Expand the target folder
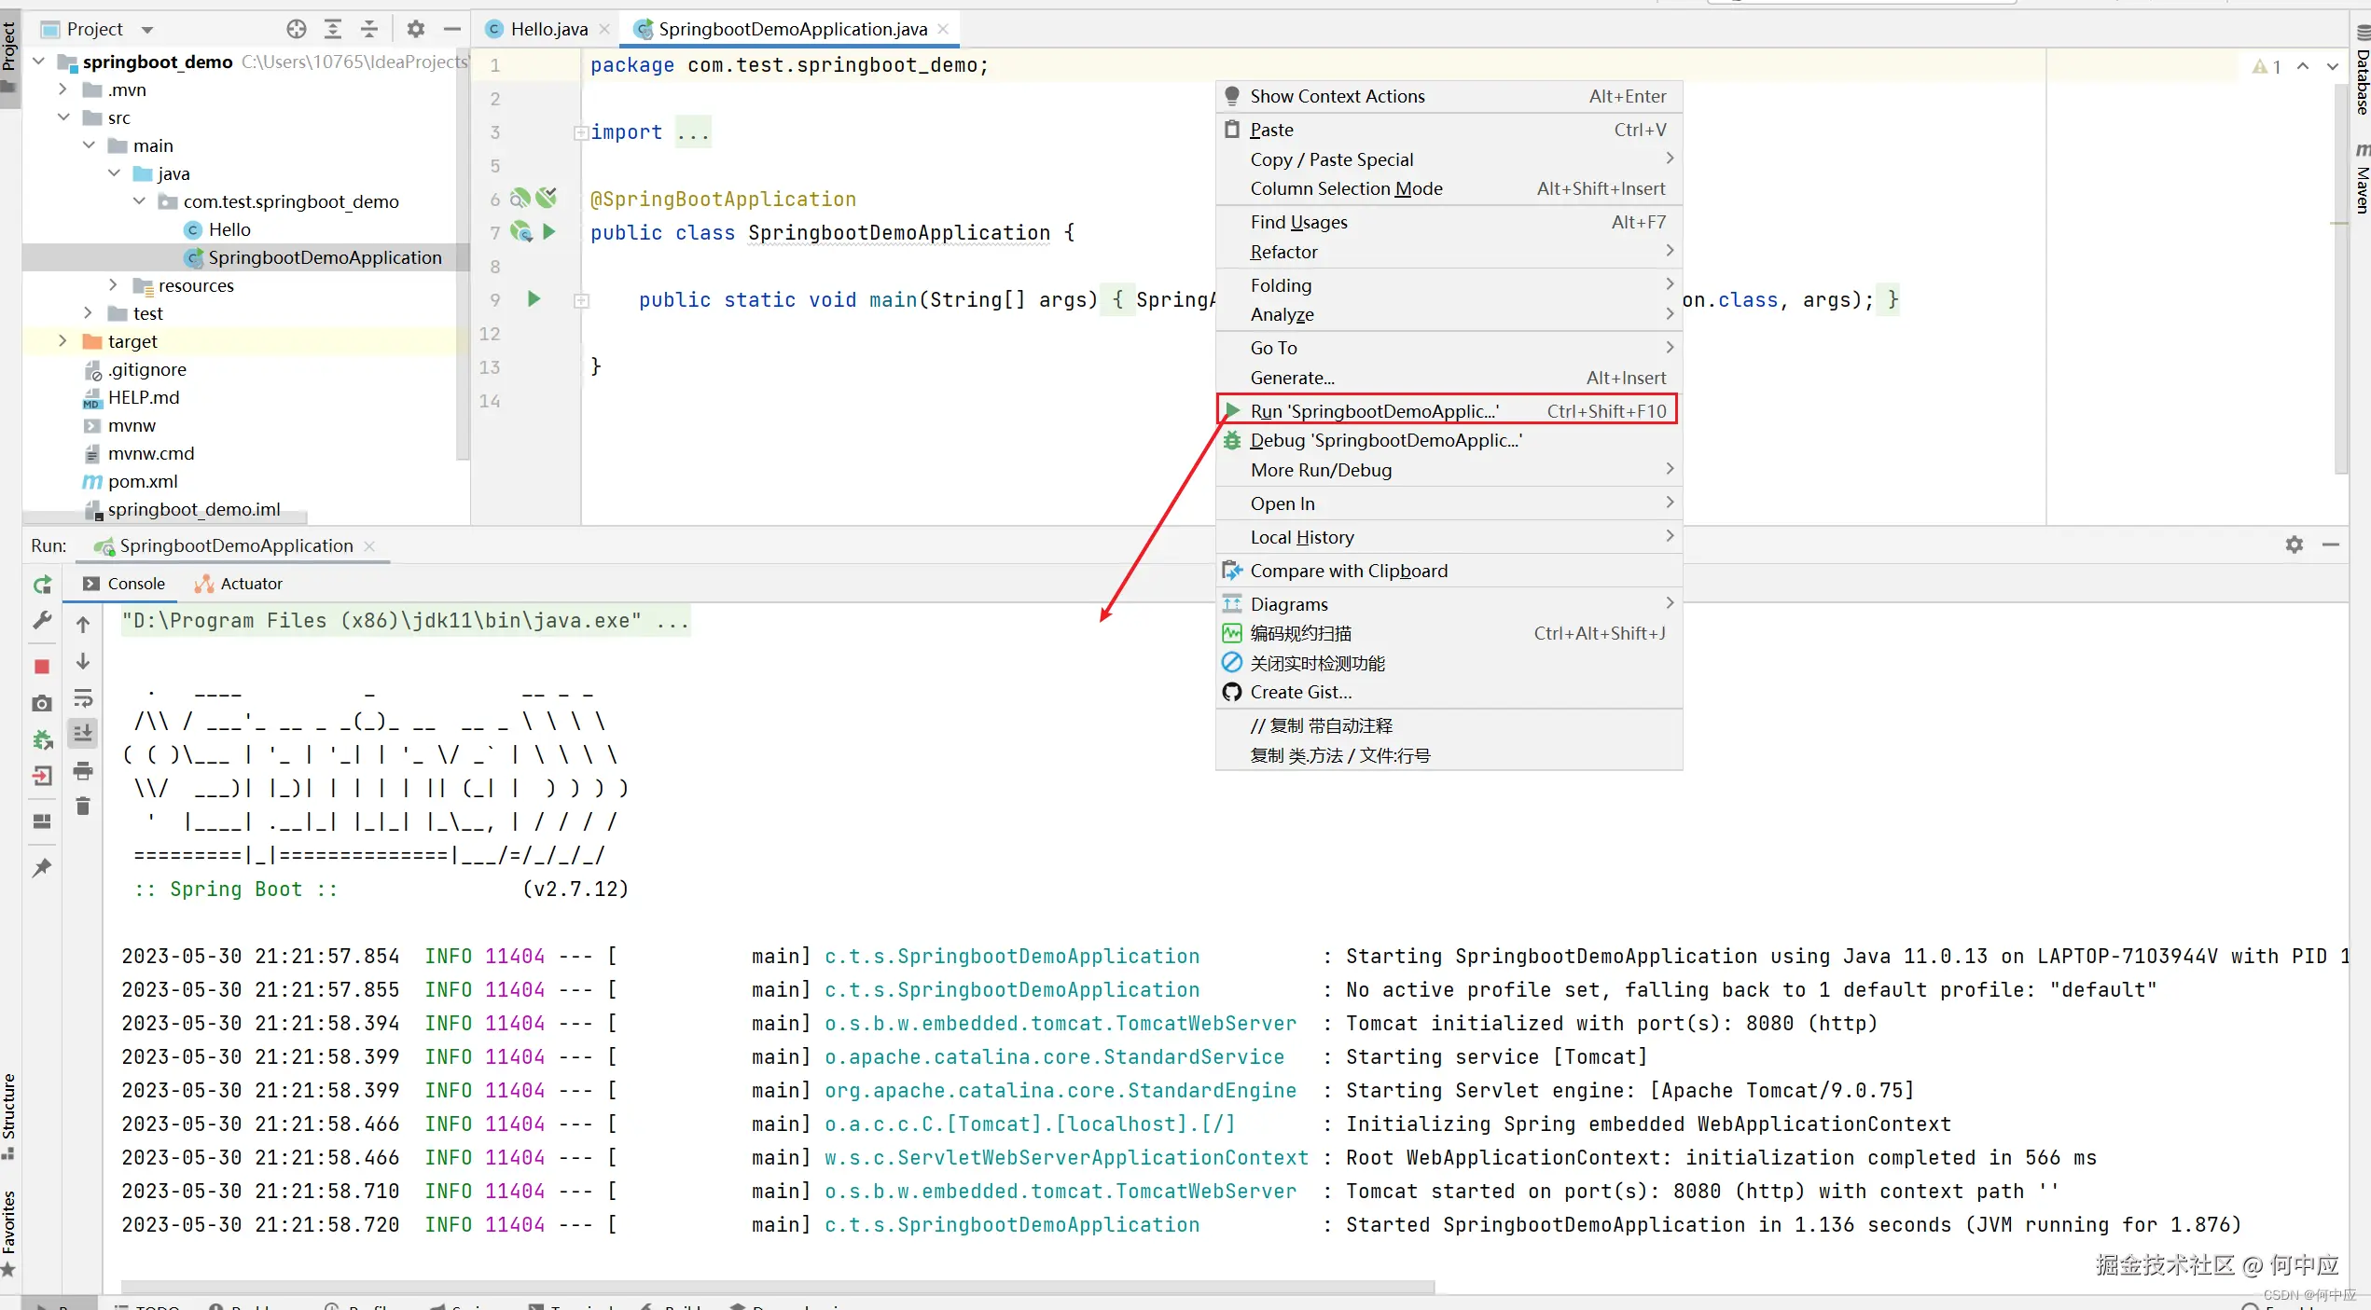2371x1310 pixels. pos(62,341)
